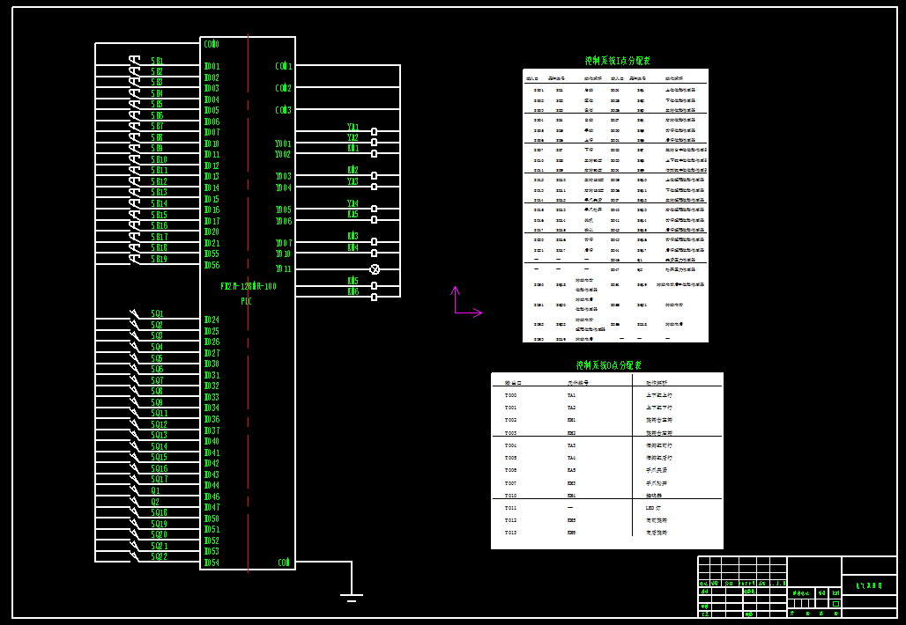Click the "SQ18" limit switch label
The height and width of the screenshot is (625, 906).
(160, 513)
